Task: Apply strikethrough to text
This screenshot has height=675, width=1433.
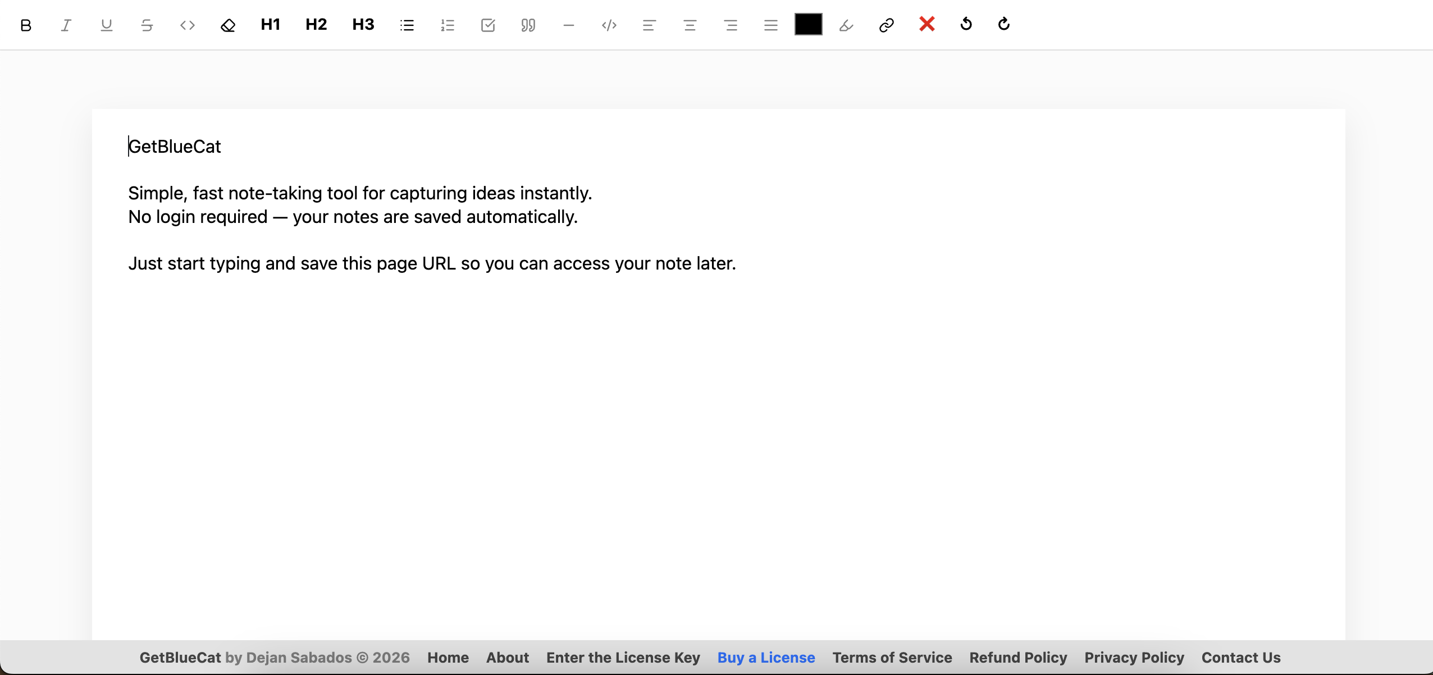Action: [x=147, y=25]
